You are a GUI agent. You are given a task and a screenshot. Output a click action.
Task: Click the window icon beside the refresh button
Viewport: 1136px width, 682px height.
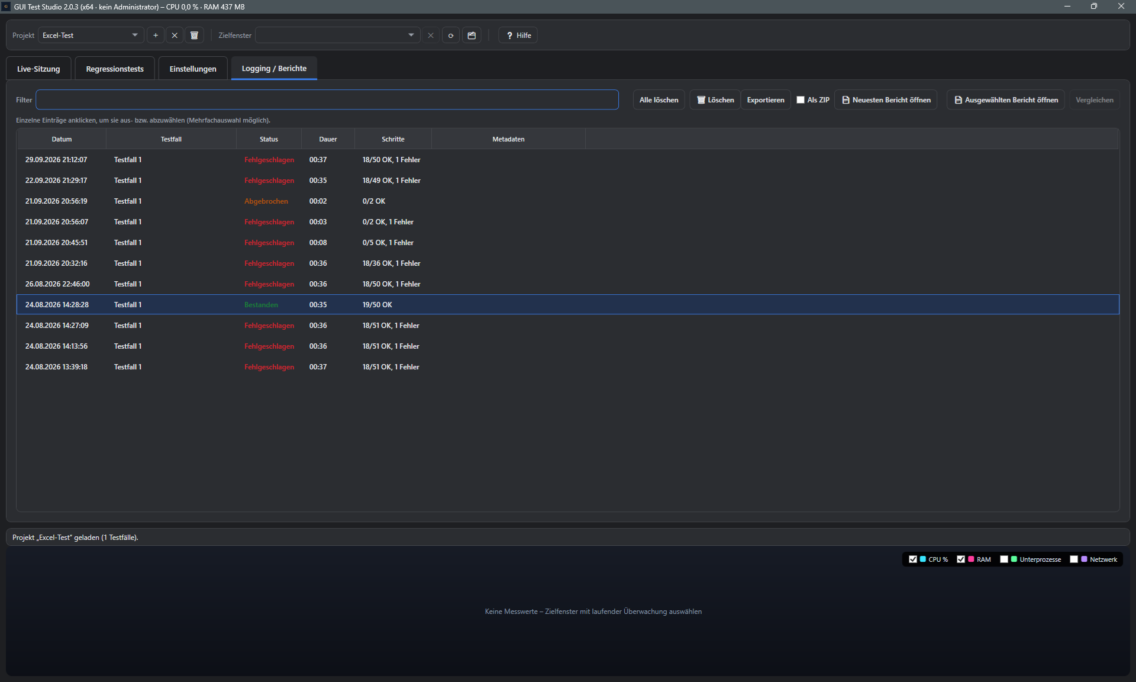coord(472,36)
